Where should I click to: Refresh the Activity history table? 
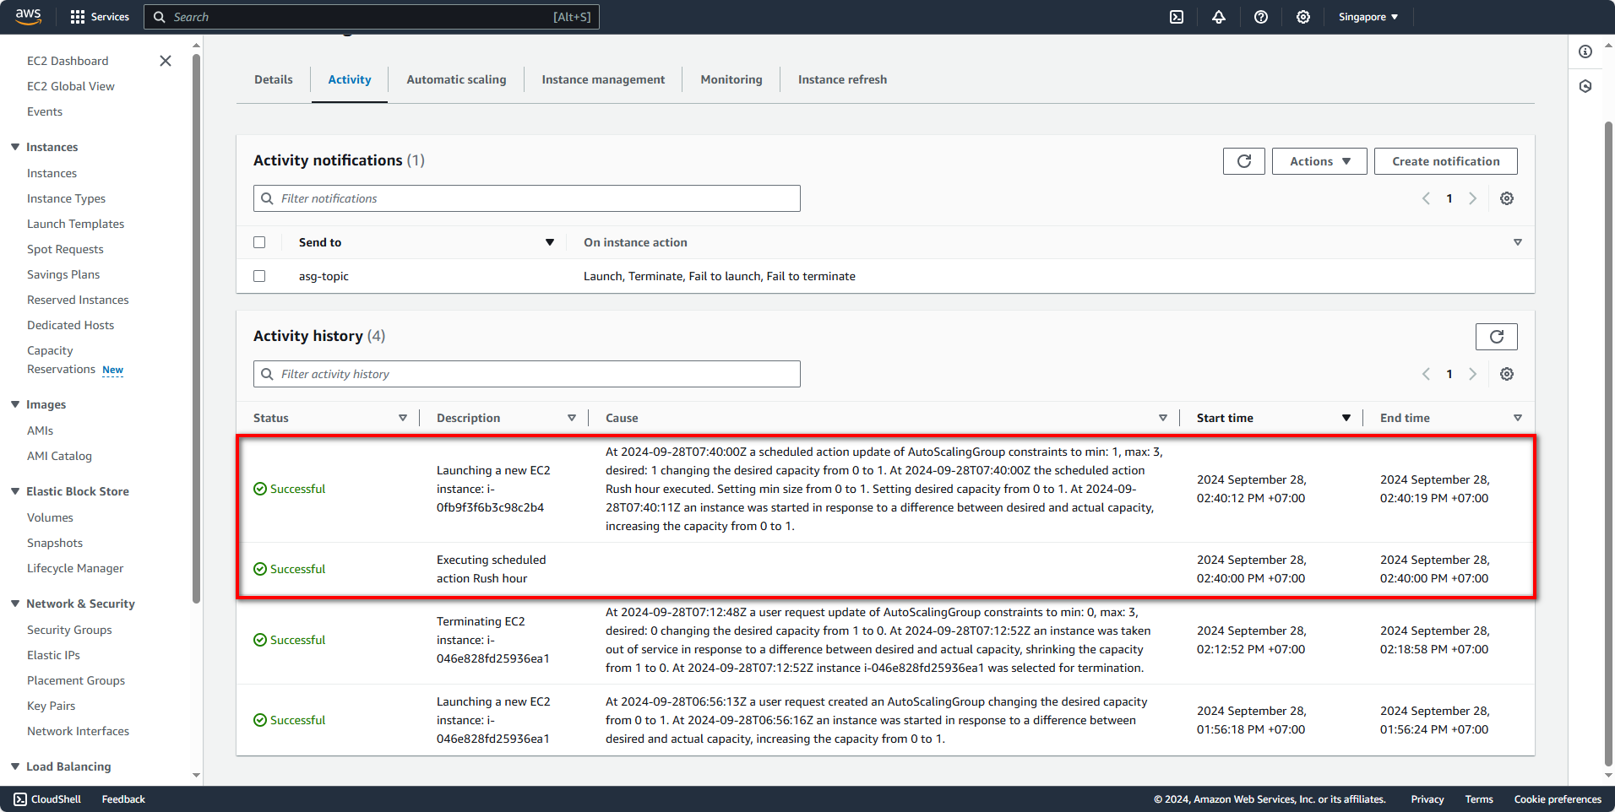(x=1496, y=337)
